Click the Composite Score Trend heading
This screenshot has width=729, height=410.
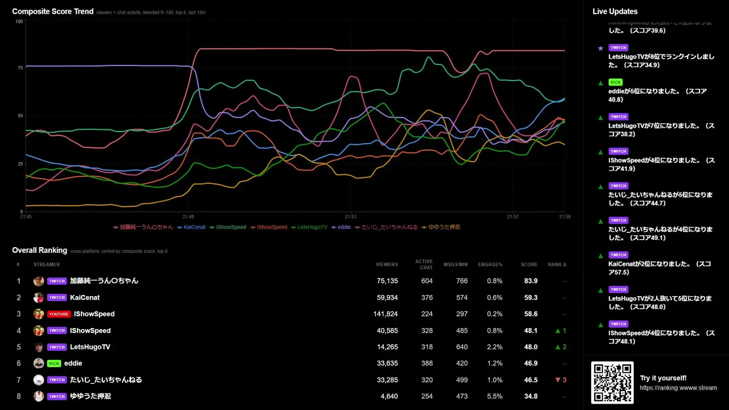pos(53,11)
